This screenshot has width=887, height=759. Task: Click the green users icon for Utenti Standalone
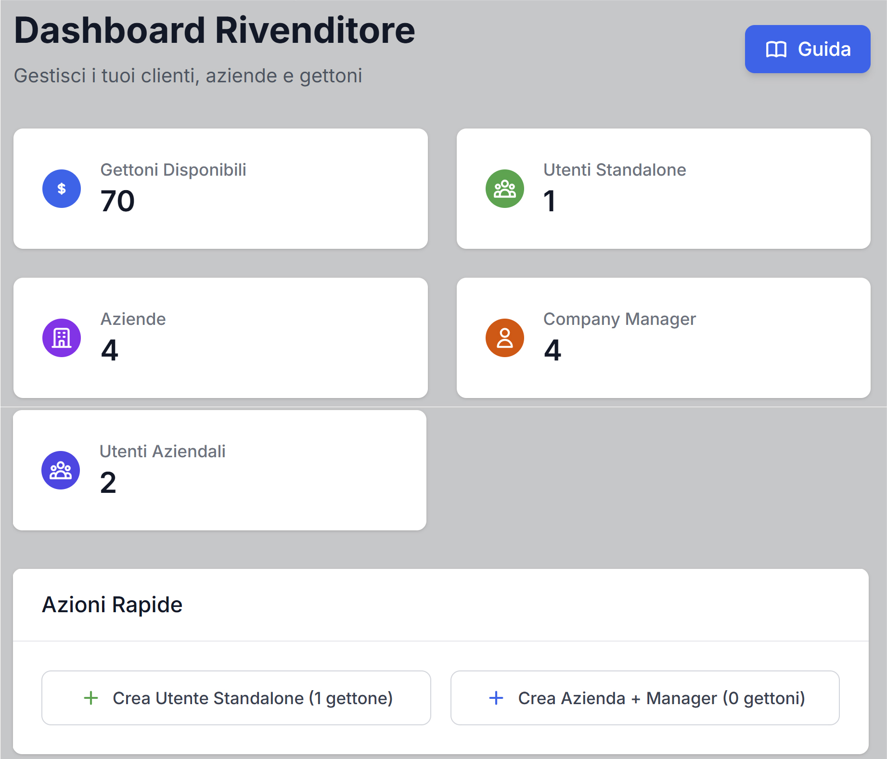click(x=504, y=189)
